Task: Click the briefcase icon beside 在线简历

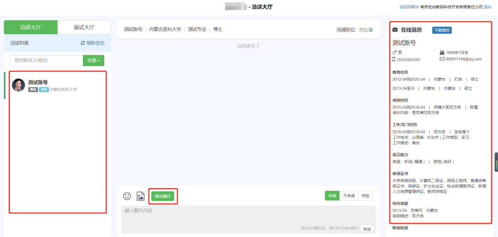Action: (395, 30)
